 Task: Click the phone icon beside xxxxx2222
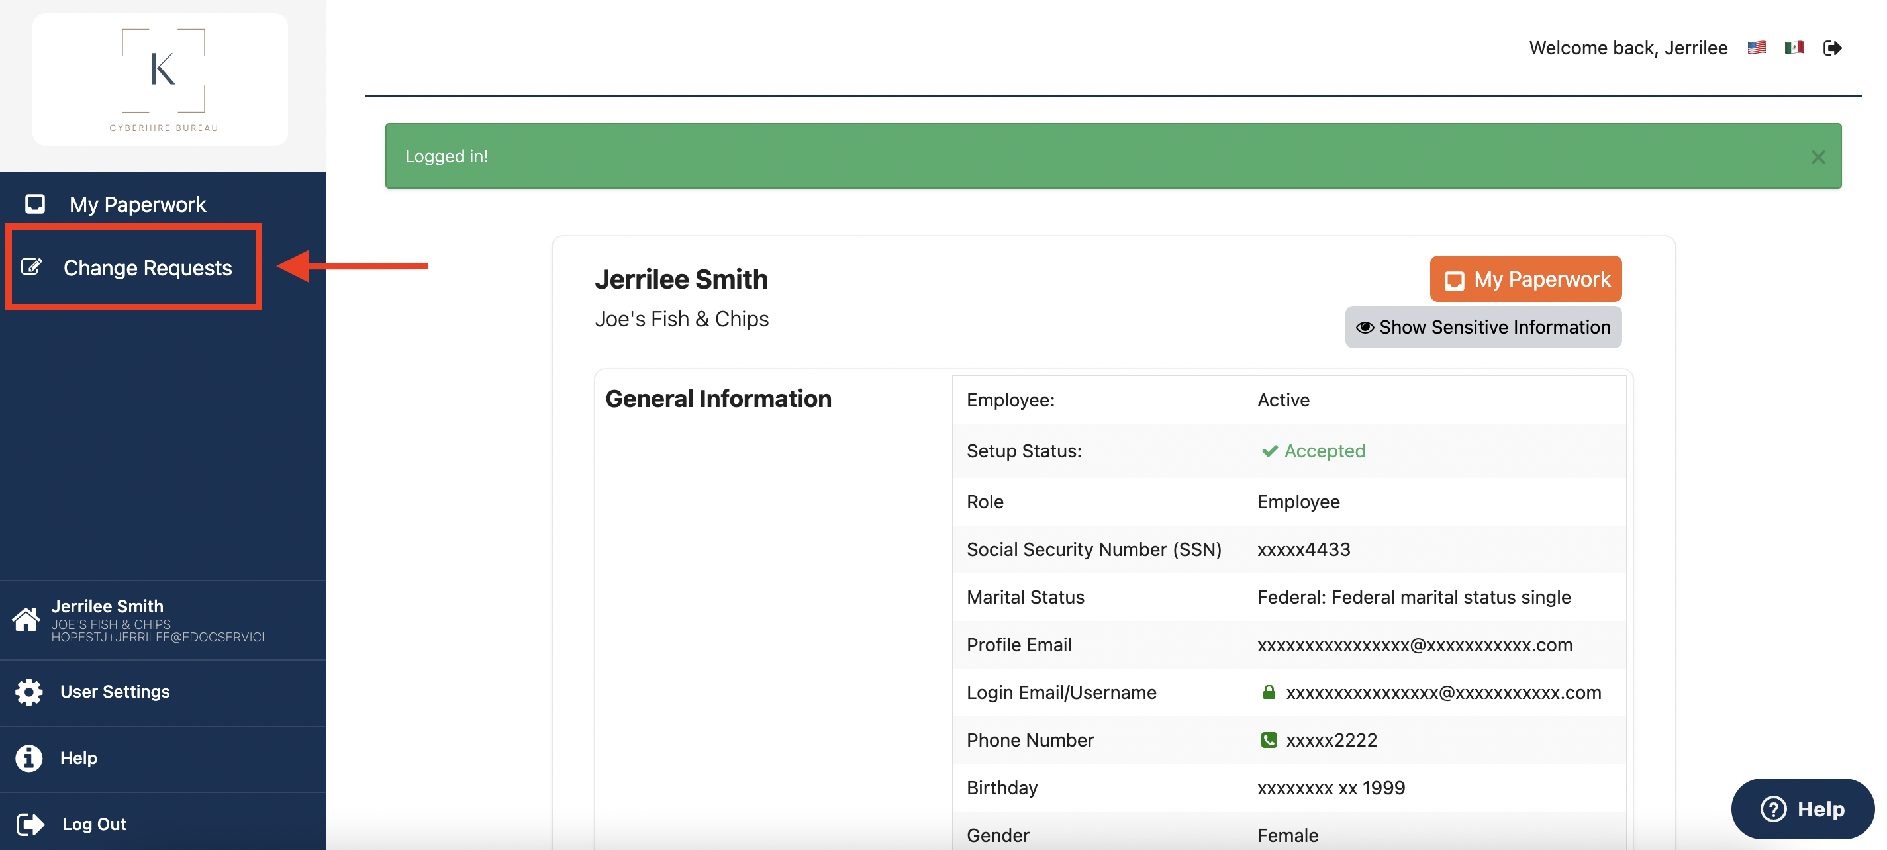pyautogui.click(x=1269, y=740)
